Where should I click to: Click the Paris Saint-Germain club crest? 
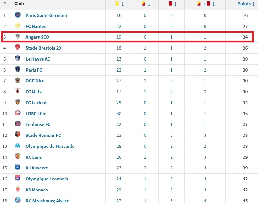(18, 15)
